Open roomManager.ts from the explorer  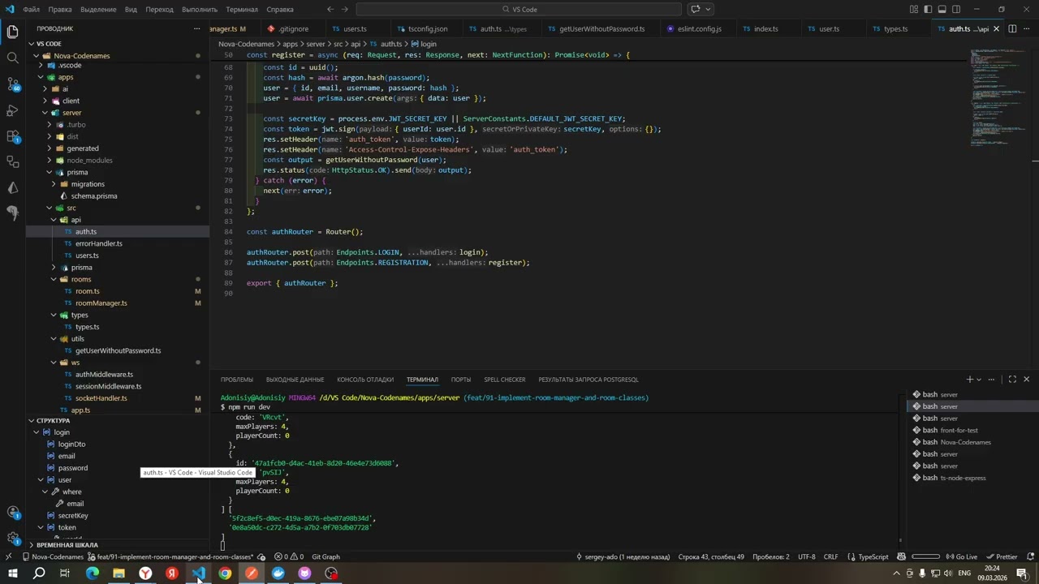pyautogui.click(x=101, y=303)
